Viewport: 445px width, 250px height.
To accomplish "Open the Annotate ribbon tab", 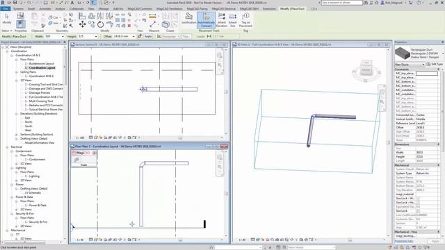I will (x=44, y=9).
